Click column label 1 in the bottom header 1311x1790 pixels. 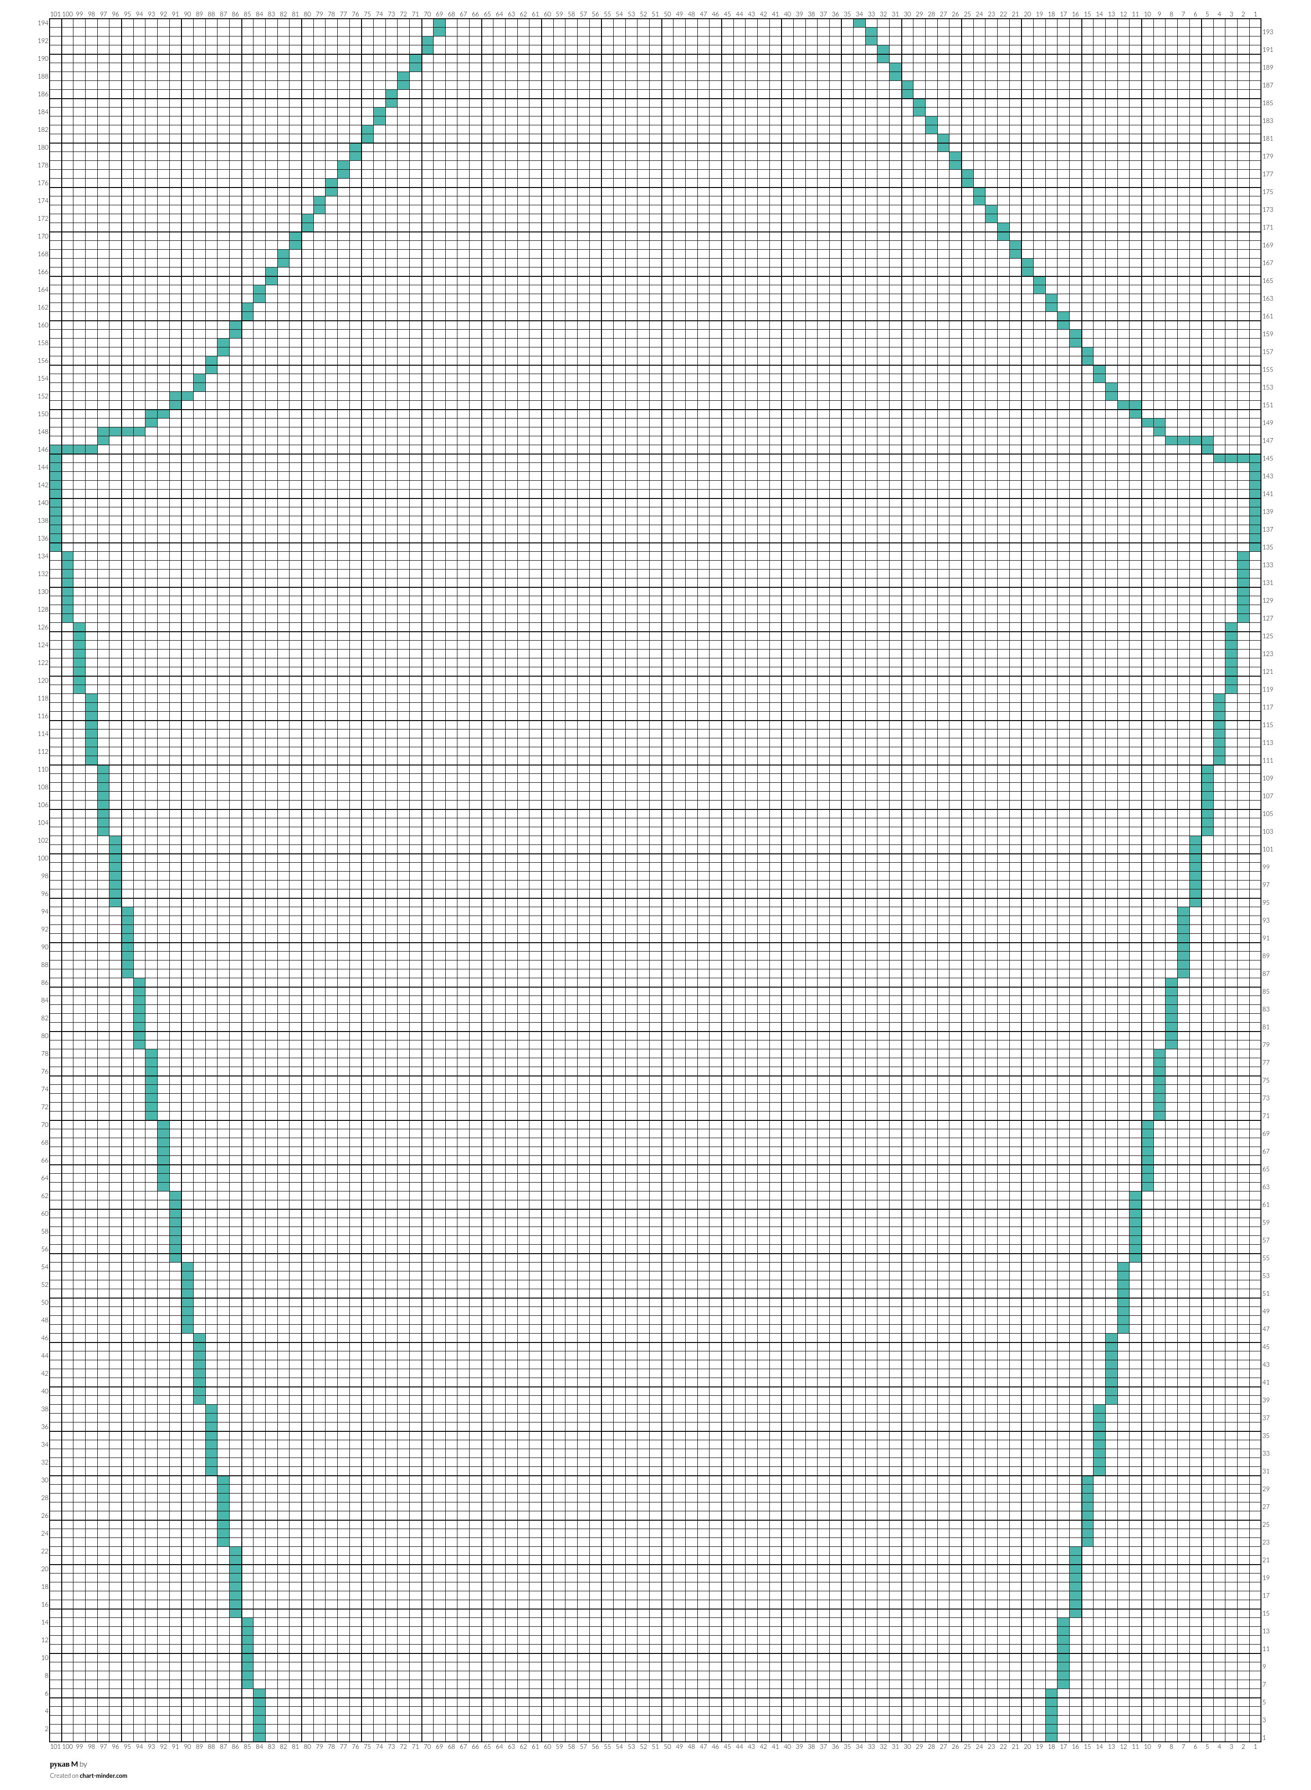pyautogui.click(x=1255, y=1747)
